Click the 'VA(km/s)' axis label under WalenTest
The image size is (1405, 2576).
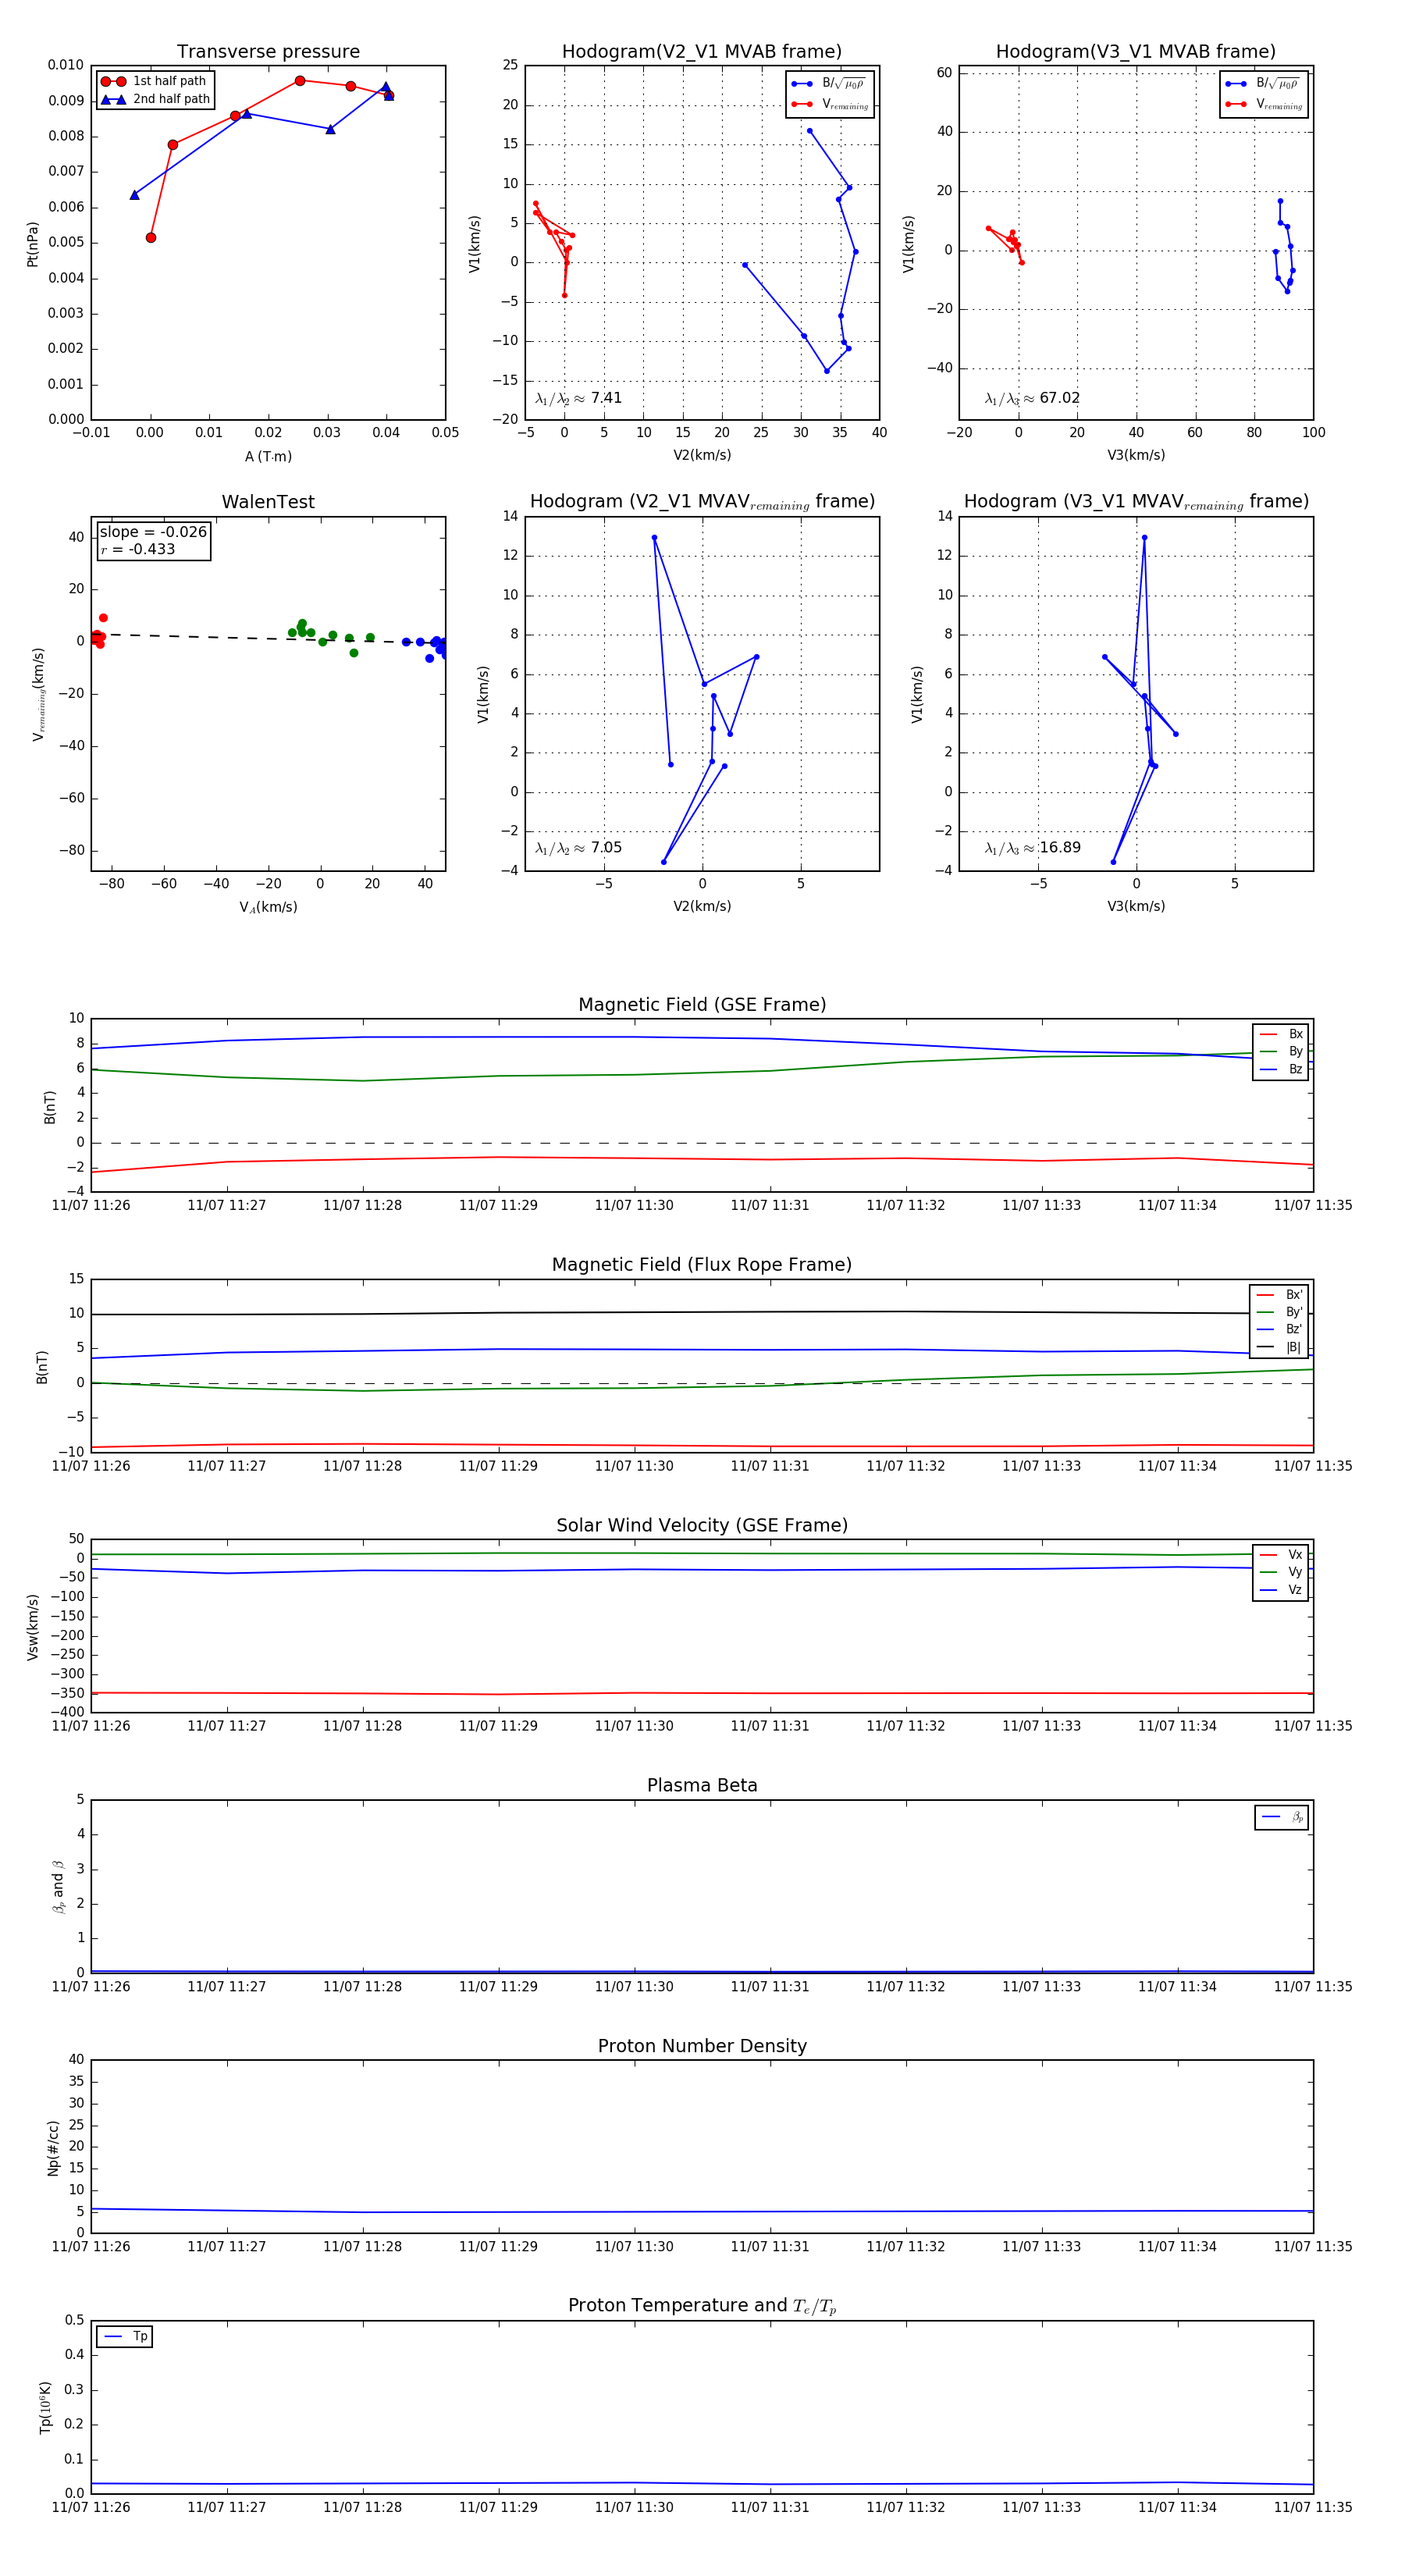[268, 907]
